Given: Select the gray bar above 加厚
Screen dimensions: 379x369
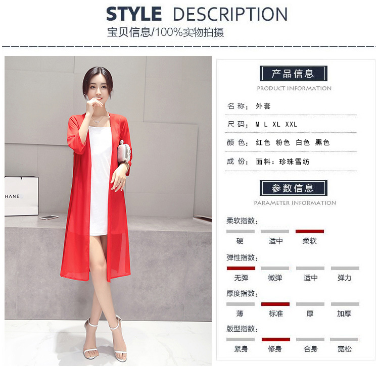Looking at the screenshot, I should click(x=345, y=304).
